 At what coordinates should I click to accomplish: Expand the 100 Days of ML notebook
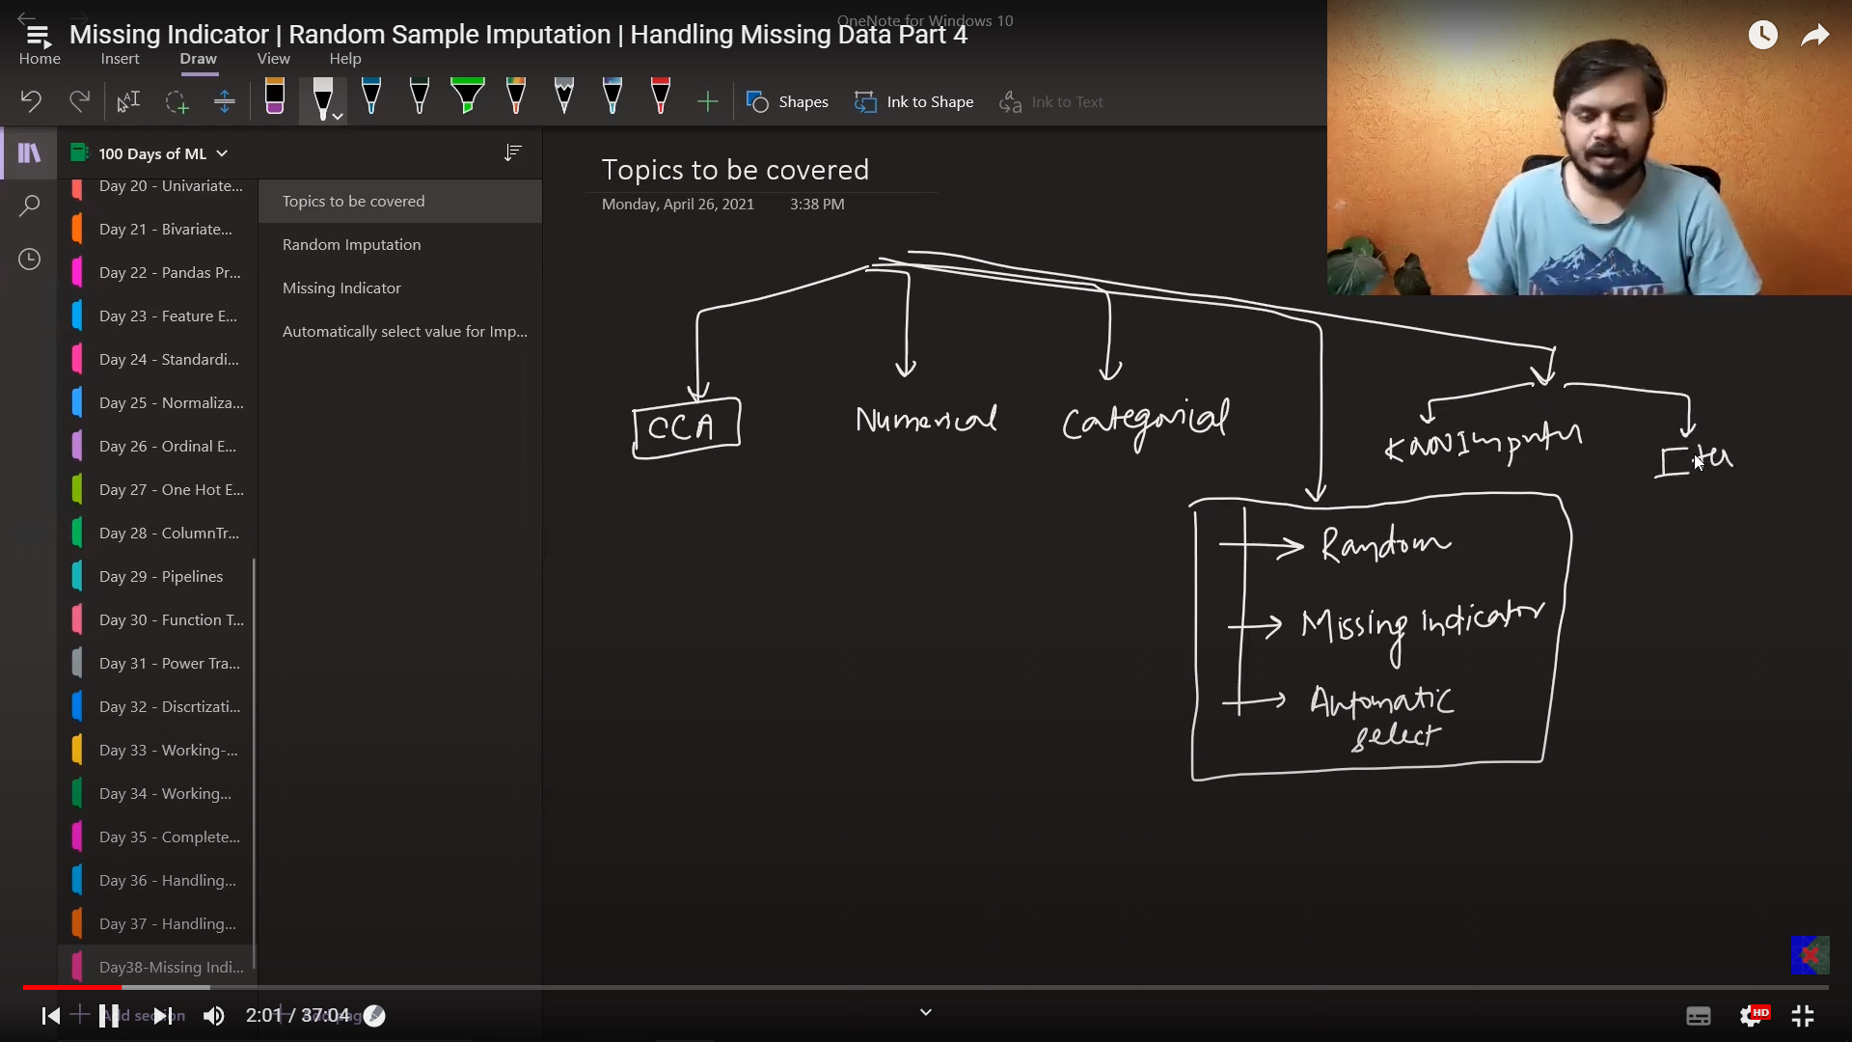[223, 152]
